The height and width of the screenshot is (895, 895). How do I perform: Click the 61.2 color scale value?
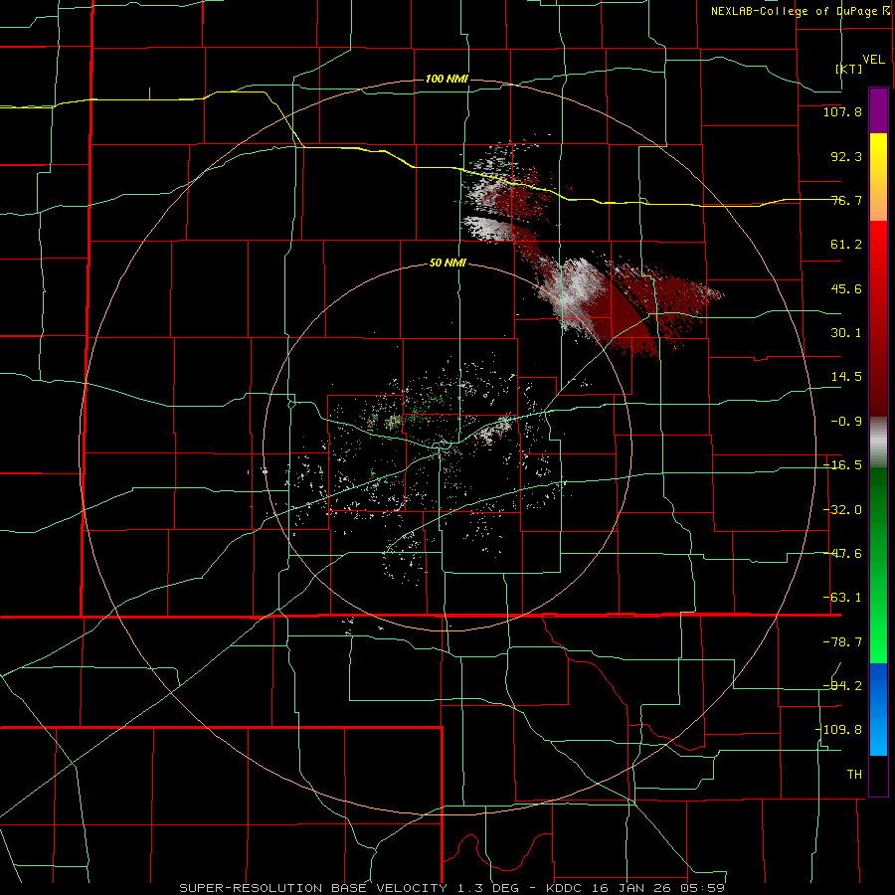[x=846, y=245]
